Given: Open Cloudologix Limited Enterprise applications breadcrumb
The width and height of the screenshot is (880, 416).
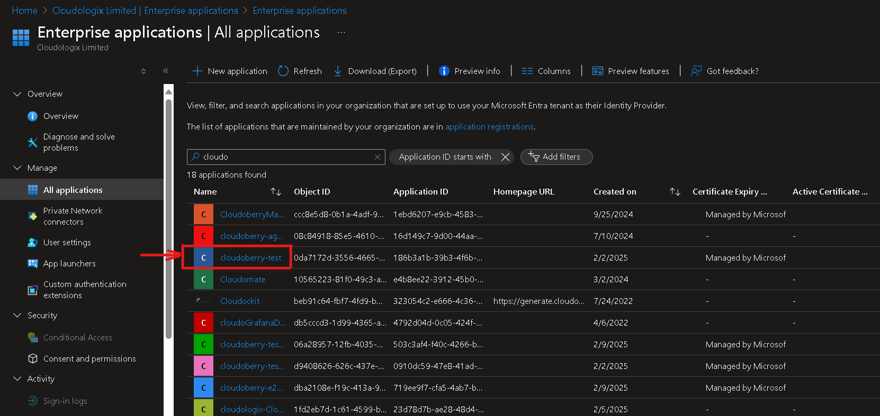Looking at the screenshot, I should click(145, 11).
